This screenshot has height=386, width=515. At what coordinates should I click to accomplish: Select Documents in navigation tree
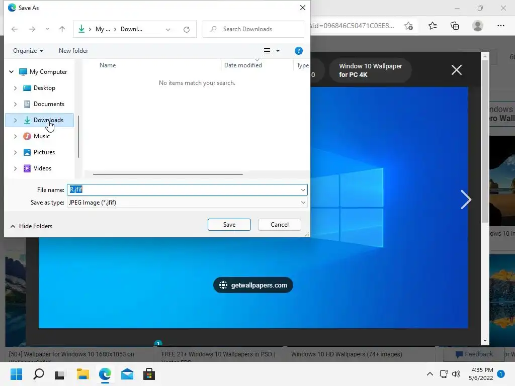click(x=49, y=104)
